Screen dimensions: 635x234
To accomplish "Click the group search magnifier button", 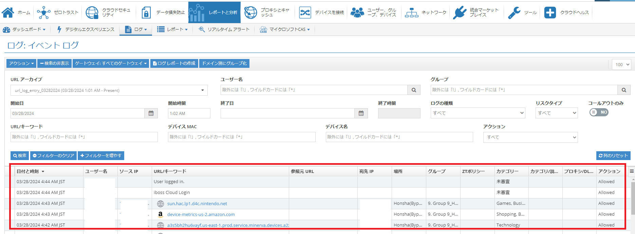I will (x=624, y=90).
